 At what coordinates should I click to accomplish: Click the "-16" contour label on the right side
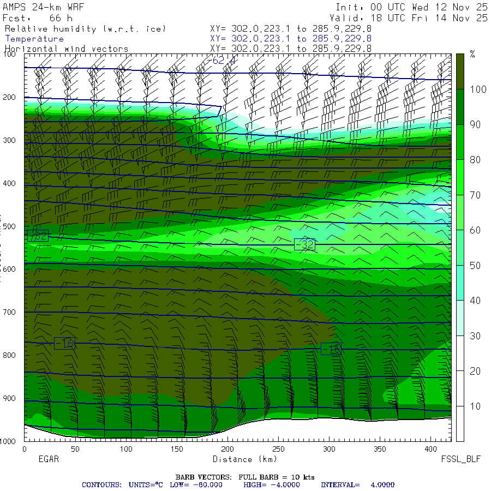[331, 349]
